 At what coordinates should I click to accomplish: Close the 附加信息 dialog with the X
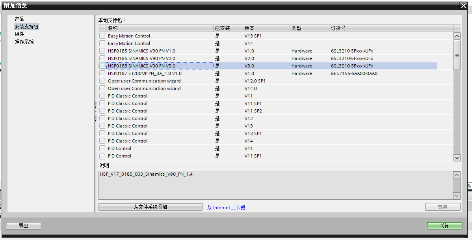pyautogui.click(x=463, y=6)
